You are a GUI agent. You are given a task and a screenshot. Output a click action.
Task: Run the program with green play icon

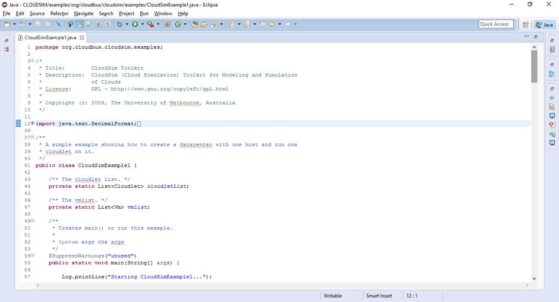[x=135, y=24]
